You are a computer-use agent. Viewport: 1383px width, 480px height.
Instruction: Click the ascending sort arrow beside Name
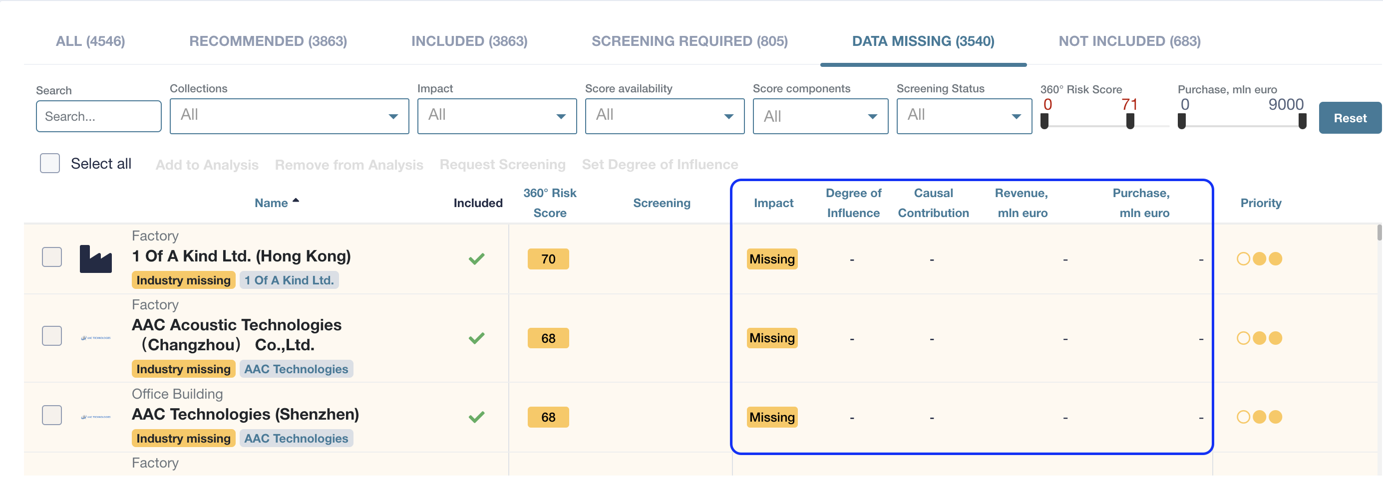(296, 201)
